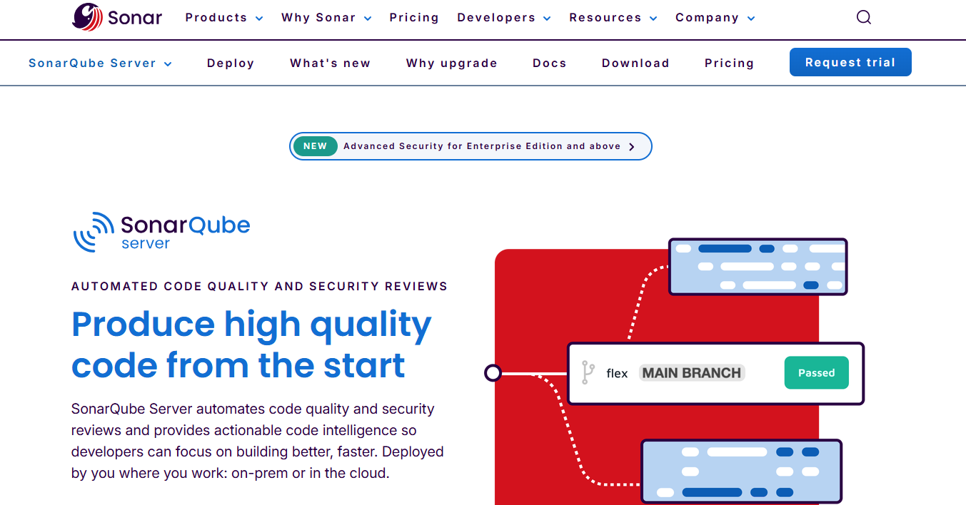Click the Request trial button
This screenshot has width=966, height=505.
(850, 62)
